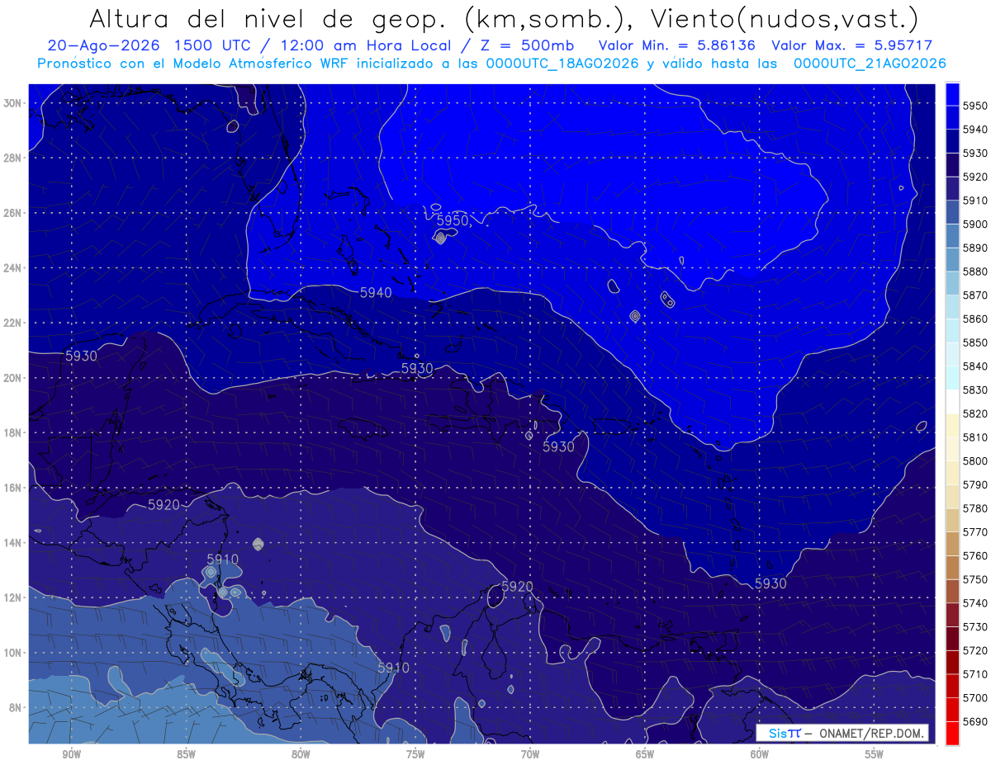Click the '75W' longitude axis label
The height and width of the screenshot is (765, 991).
click(415, 755)
